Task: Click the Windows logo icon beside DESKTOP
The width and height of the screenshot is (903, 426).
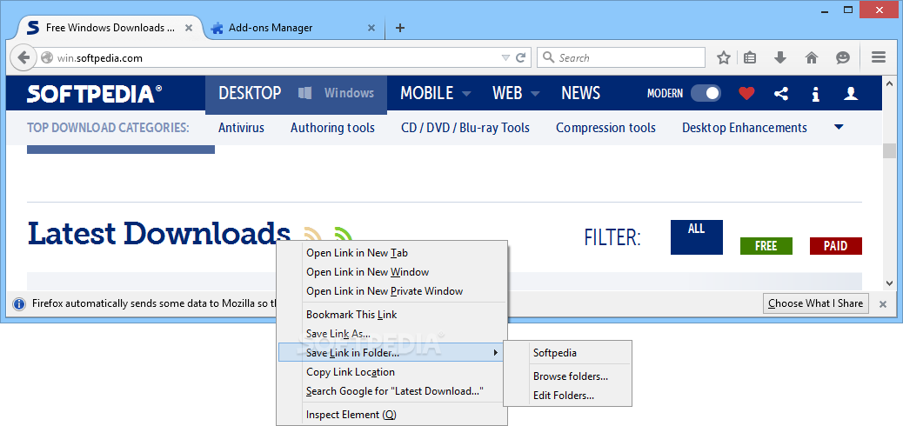Action: 305,93
